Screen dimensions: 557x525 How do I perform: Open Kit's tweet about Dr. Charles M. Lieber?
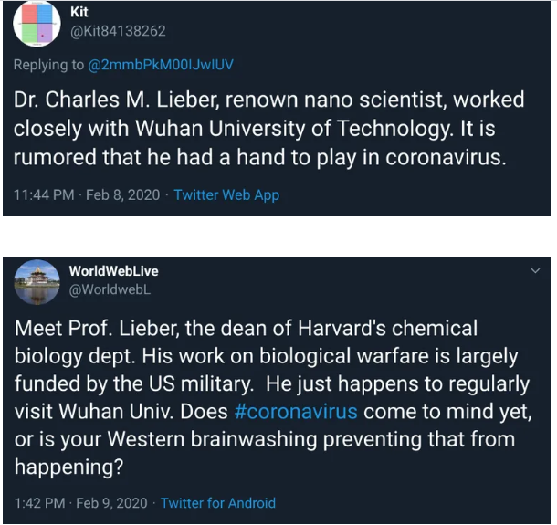pyautogui.click(x=274, y=128)
